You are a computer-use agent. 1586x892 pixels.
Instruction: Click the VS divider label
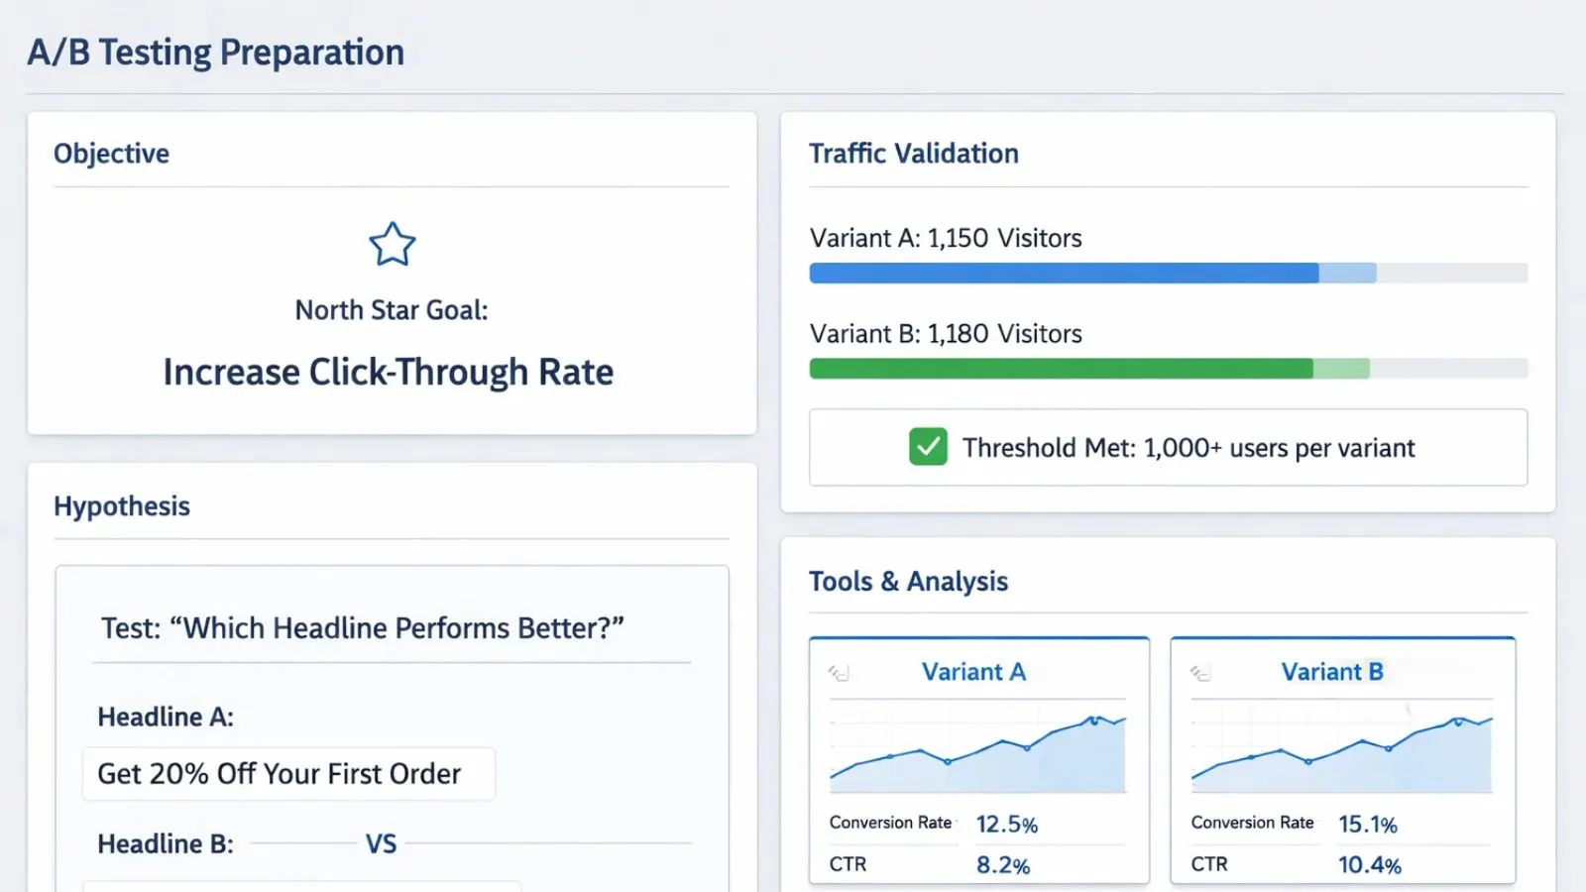381,843
